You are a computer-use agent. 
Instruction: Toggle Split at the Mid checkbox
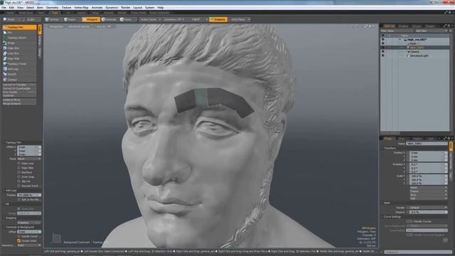point(19,200)
